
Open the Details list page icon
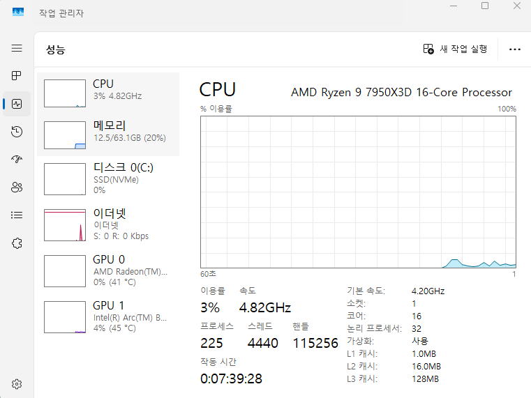pos(17,215)
